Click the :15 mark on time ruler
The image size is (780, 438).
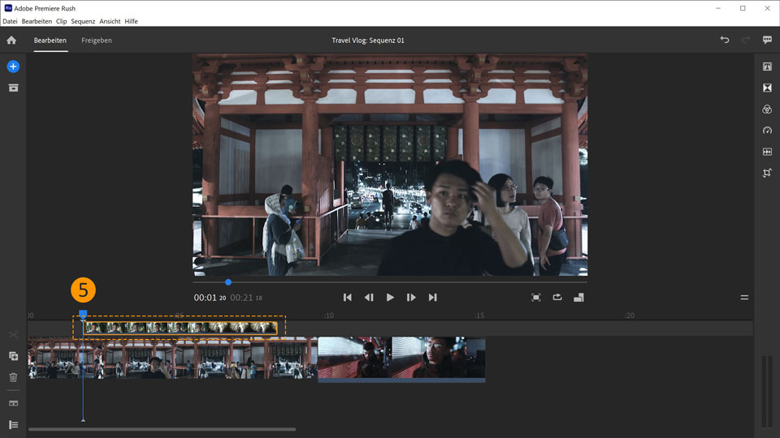(x=479, y=316)
